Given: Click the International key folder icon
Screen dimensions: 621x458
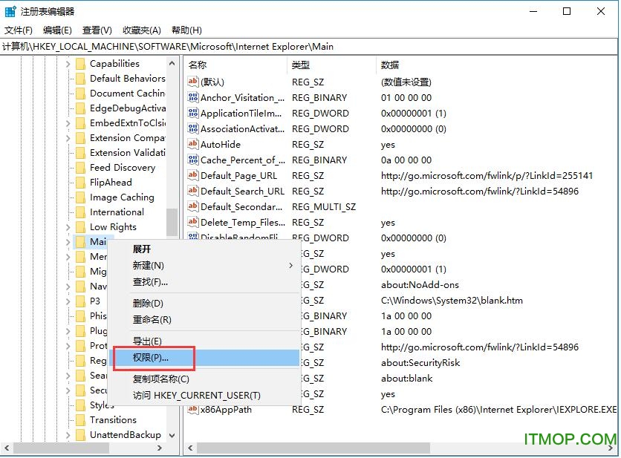Looking at the screenshot, I should (x=81, y=212).
